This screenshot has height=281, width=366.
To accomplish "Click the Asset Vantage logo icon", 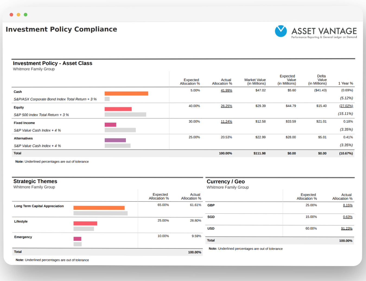I will click(281, 31).
